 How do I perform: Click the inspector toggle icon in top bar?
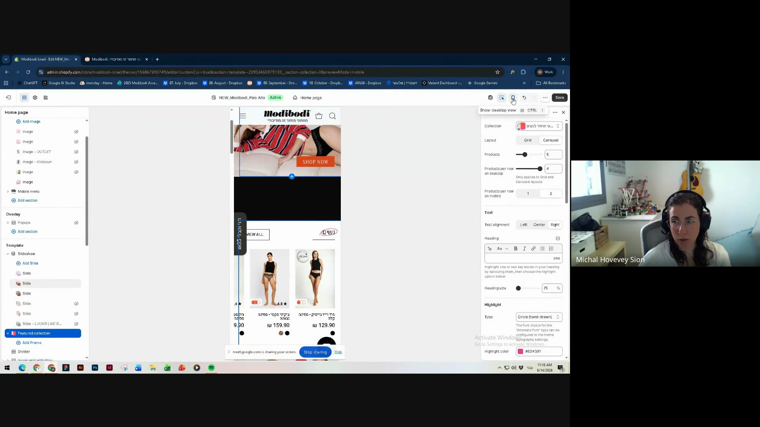502,98
